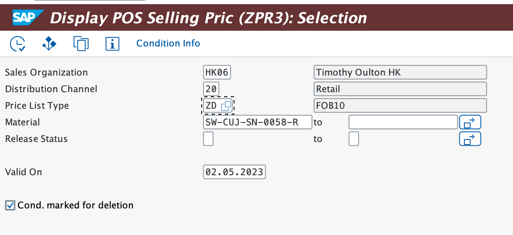The image size is (513, 235).
Task: Open Condition Info
Action: [x=168, y=44]
